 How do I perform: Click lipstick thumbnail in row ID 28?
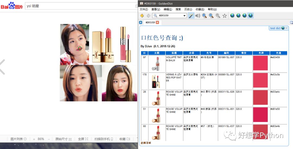(156, 98)
